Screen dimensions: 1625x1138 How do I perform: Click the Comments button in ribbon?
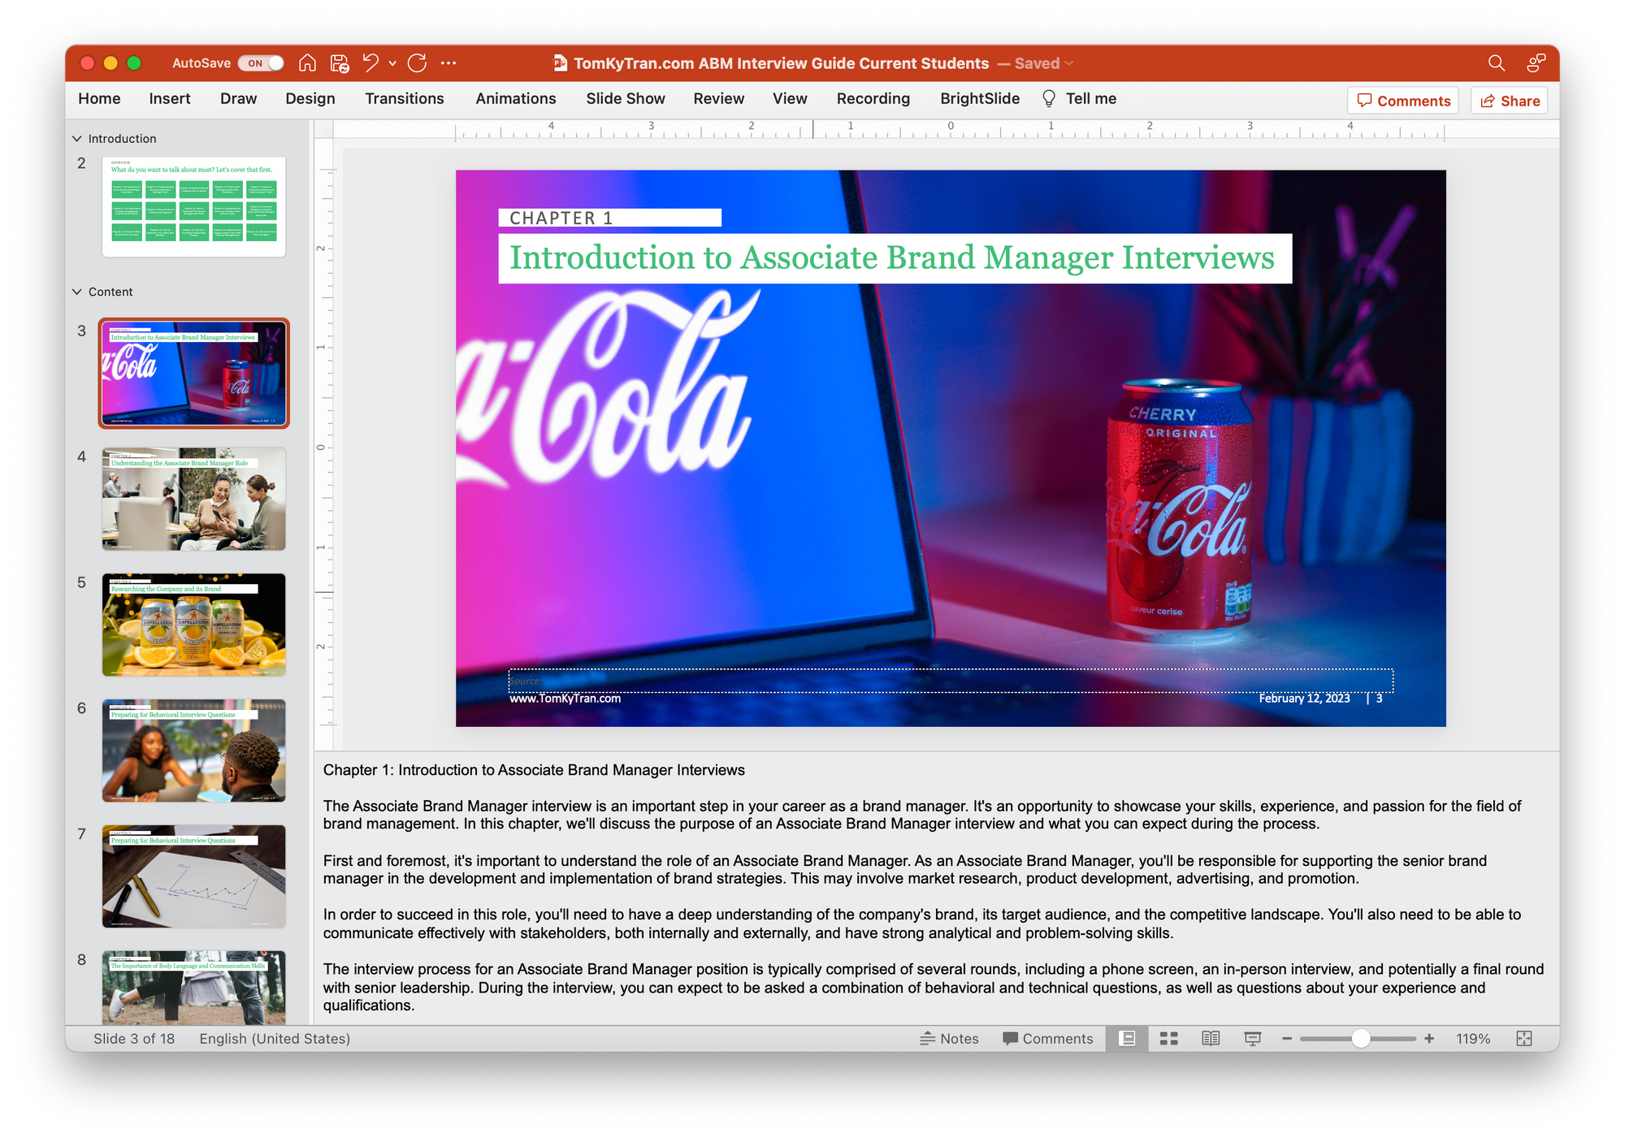pyautogui.click(x=1403, y=101)
